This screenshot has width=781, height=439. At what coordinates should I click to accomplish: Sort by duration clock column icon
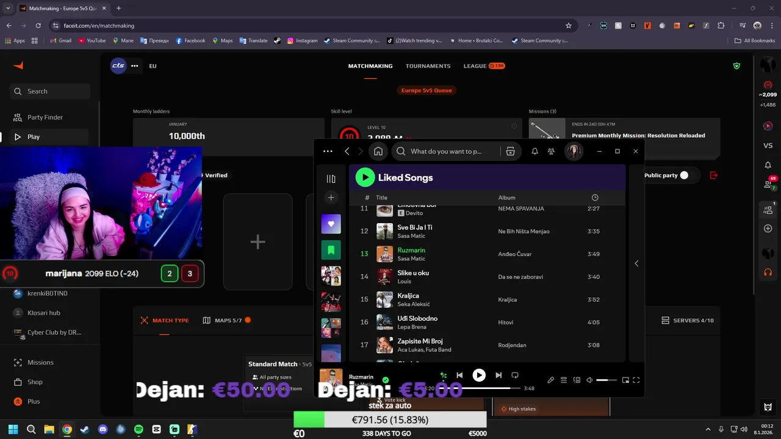[595, 198]
